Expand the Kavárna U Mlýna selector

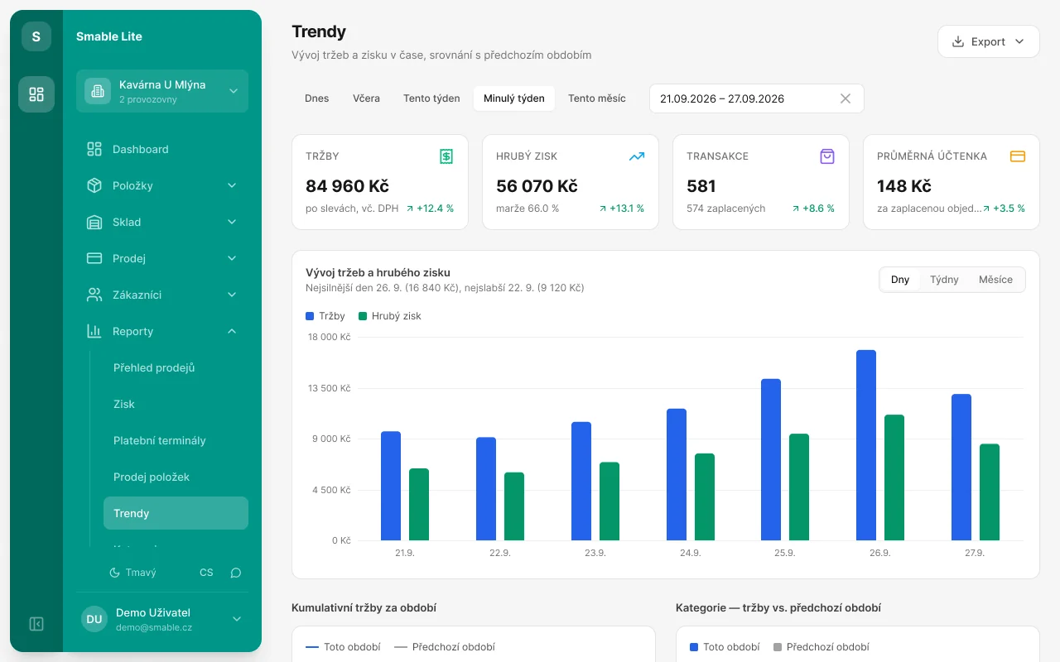click(x=162, y=91)
